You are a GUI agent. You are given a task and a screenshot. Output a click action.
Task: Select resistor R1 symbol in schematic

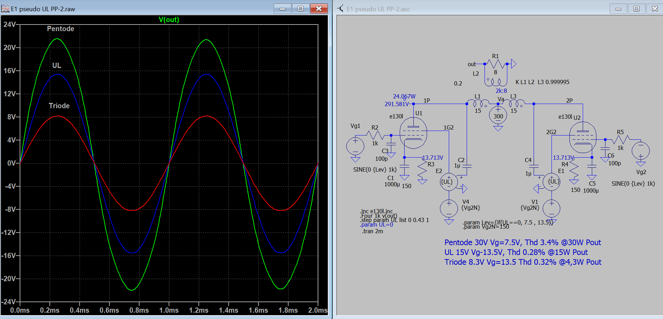(x=496, y=64)
